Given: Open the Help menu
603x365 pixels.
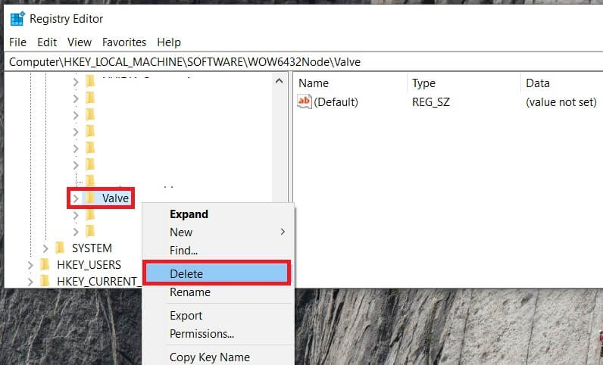Looking at the screenshot, I should point(169,42).
